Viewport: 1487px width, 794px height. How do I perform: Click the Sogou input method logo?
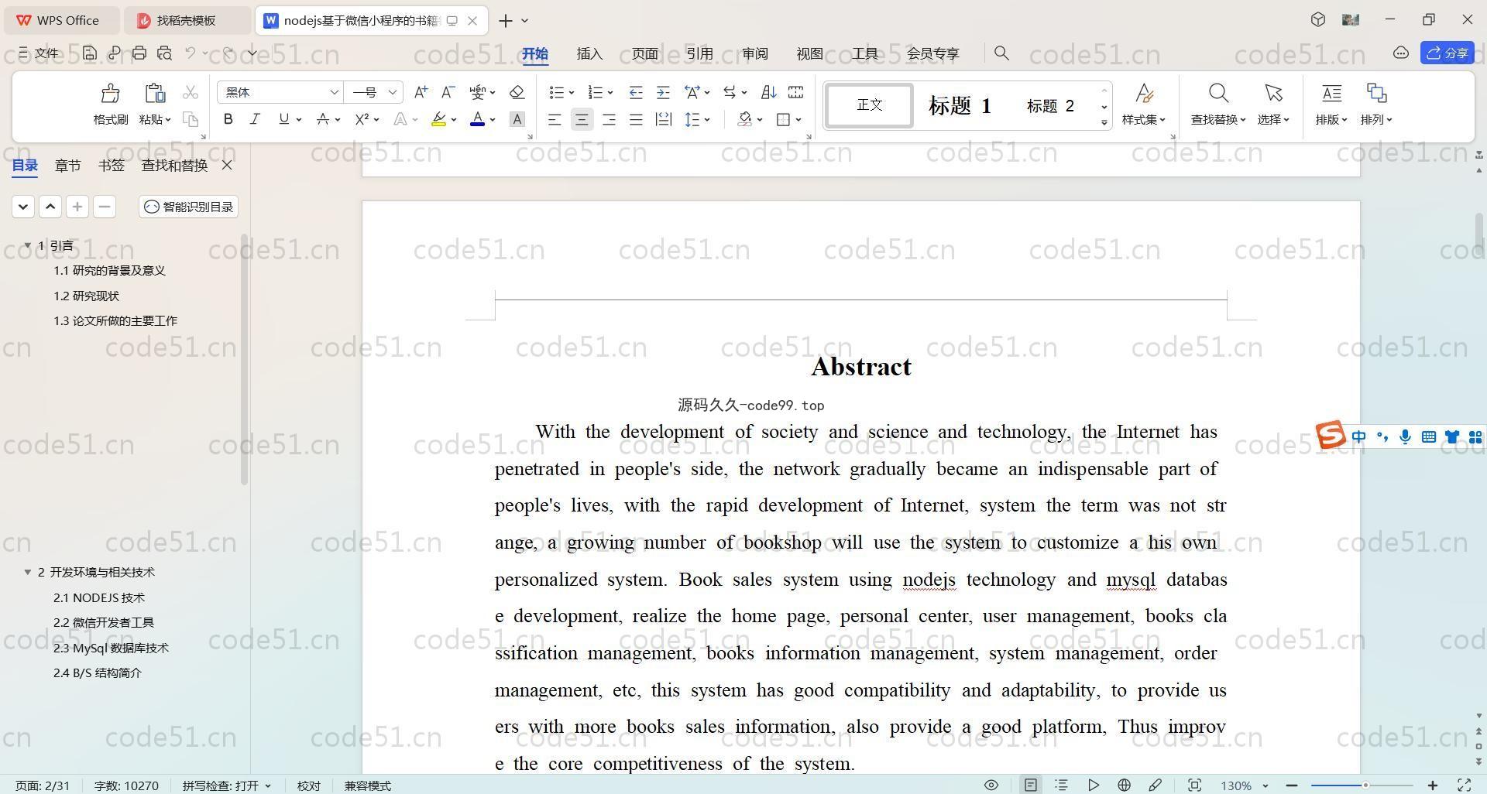[x=1331, y=435]
